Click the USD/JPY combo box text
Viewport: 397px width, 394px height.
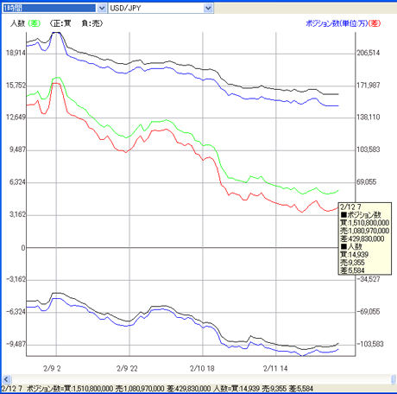pos(125,8)
